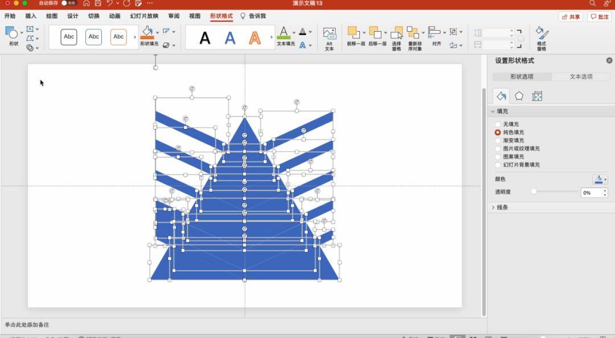This screenshot has height=338, width=615.
Task: Select 纯色填充 radio option
Action: click(x=498, y=132)
